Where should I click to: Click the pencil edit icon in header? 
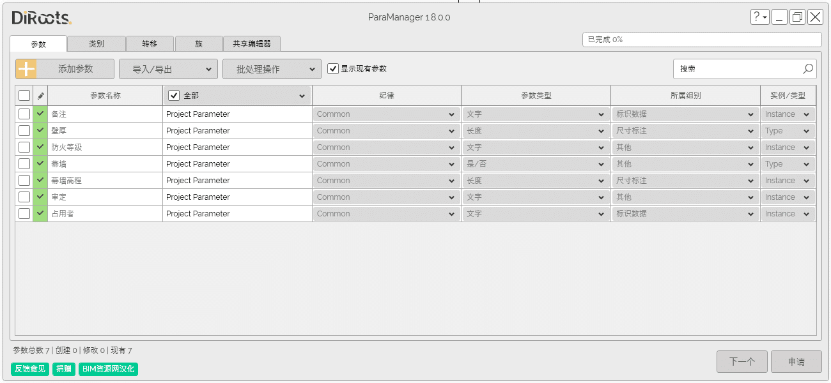click(x=40, y=96)
